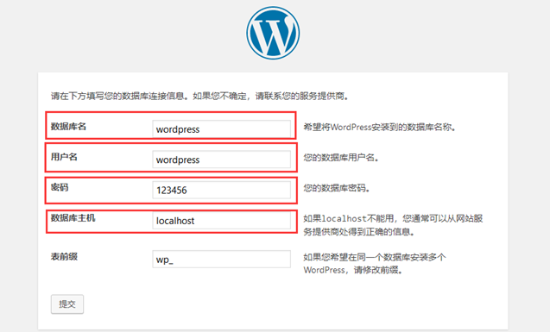Submit the form with the 提交 button
Image resolution: width=550 pixels, height=332 pixels.
[x=67, y=304]
